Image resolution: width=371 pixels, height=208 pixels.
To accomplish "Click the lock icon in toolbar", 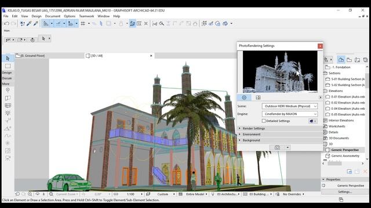I will click(121, 23).
